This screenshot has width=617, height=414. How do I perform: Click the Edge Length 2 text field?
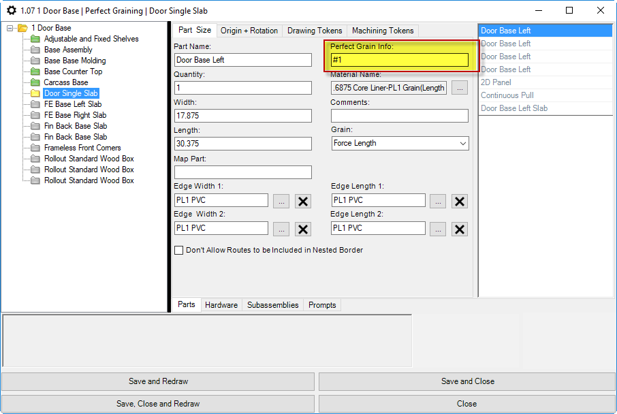pyautogui.click(x=378, y=228)
